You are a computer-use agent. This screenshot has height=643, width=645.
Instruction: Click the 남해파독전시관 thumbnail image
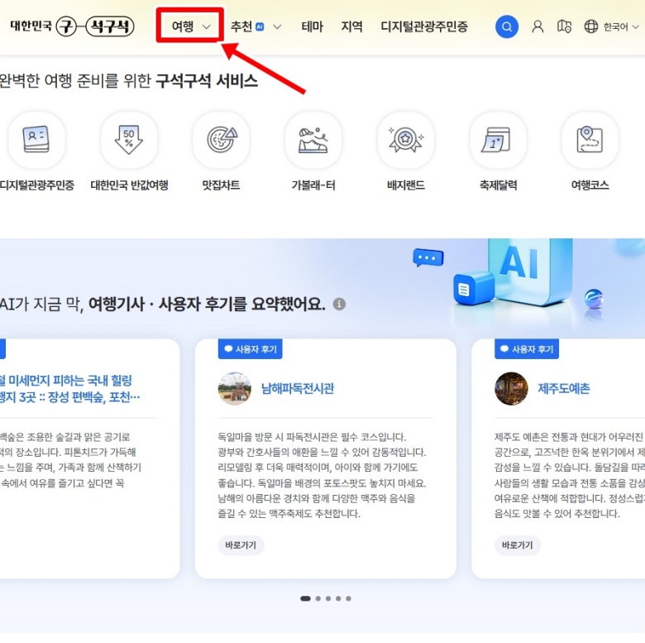pos(235,389)
